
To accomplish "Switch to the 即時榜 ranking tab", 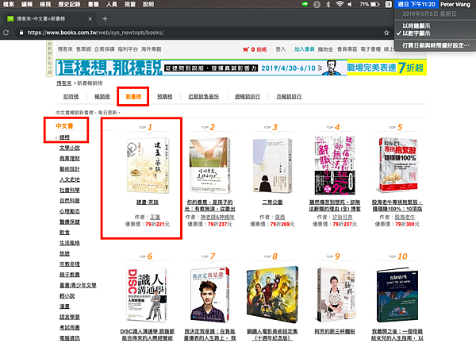I will (71, 97).
